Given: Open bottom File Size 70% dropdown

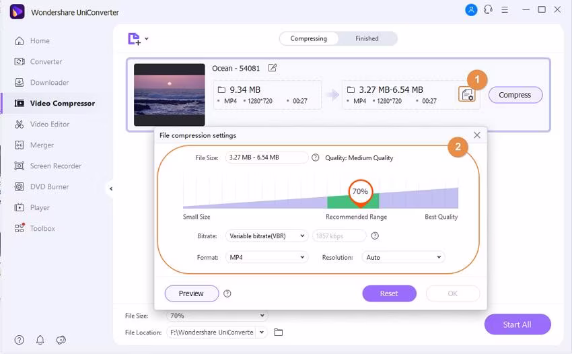Looking at the screenshot, I should coord(217,316).
